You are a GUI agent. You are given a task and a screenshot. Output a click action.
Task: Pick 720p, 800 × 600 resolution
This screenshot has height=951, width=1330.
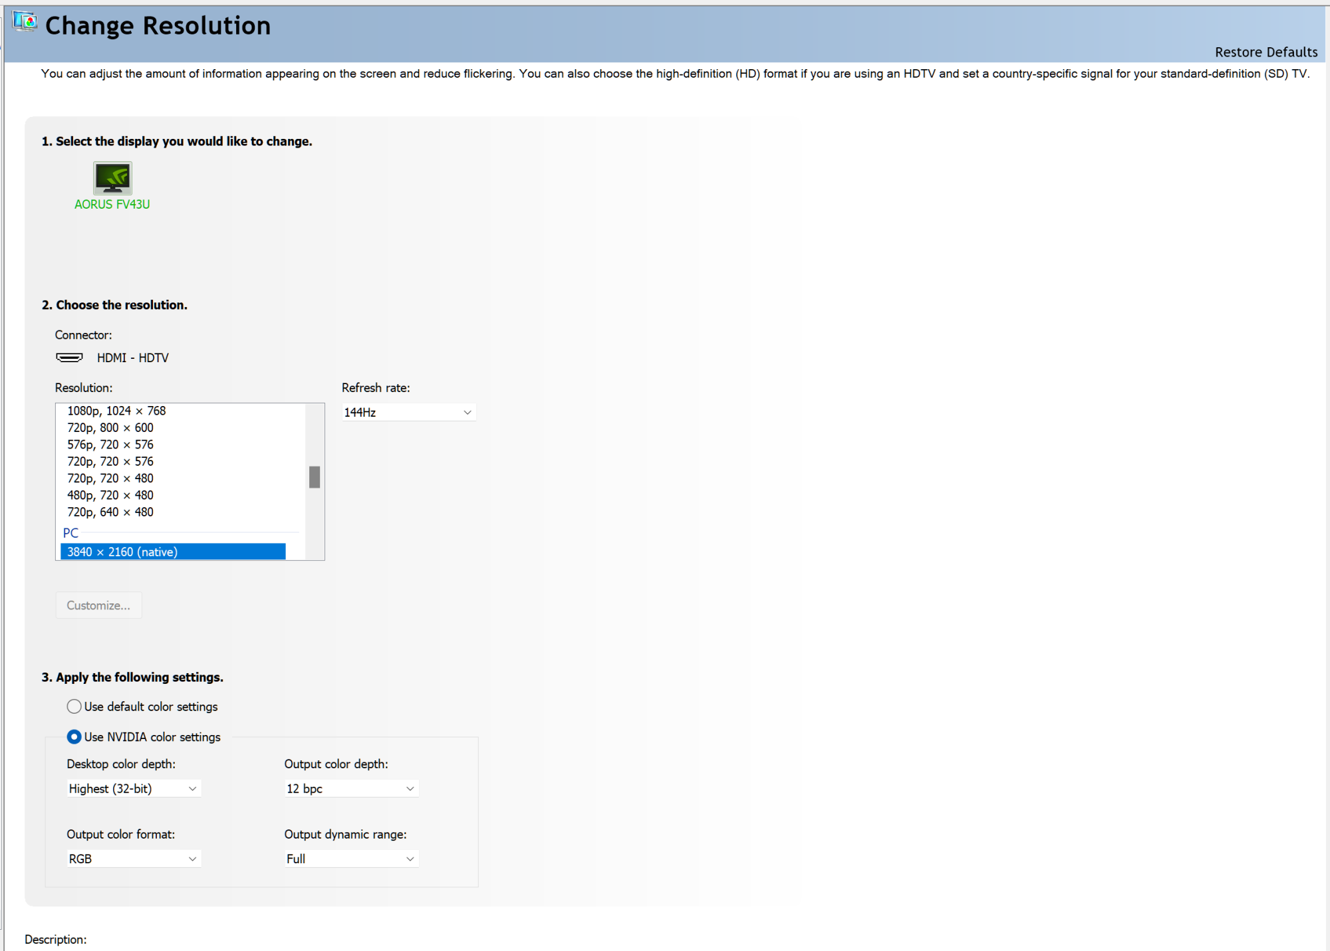[110, 428]
